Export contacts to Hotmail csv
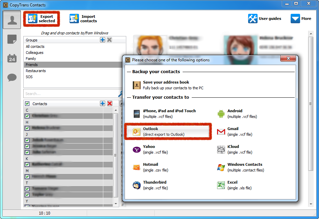 [x=150, y=167]
